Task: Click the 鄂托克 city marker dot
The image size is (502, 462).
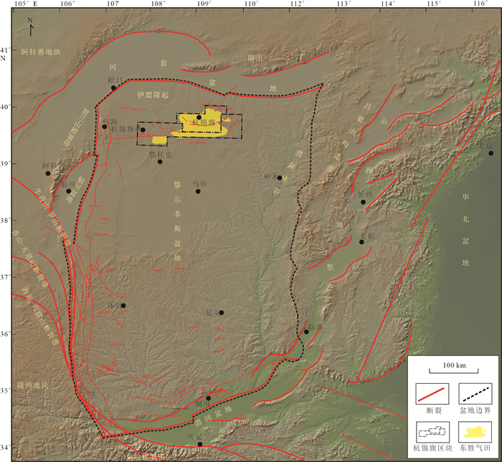Action: (x=160, y=162)
